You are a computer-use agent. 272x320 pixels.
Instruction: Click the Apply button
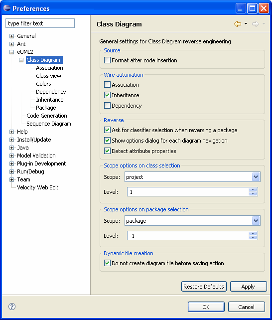pos(249,287)
